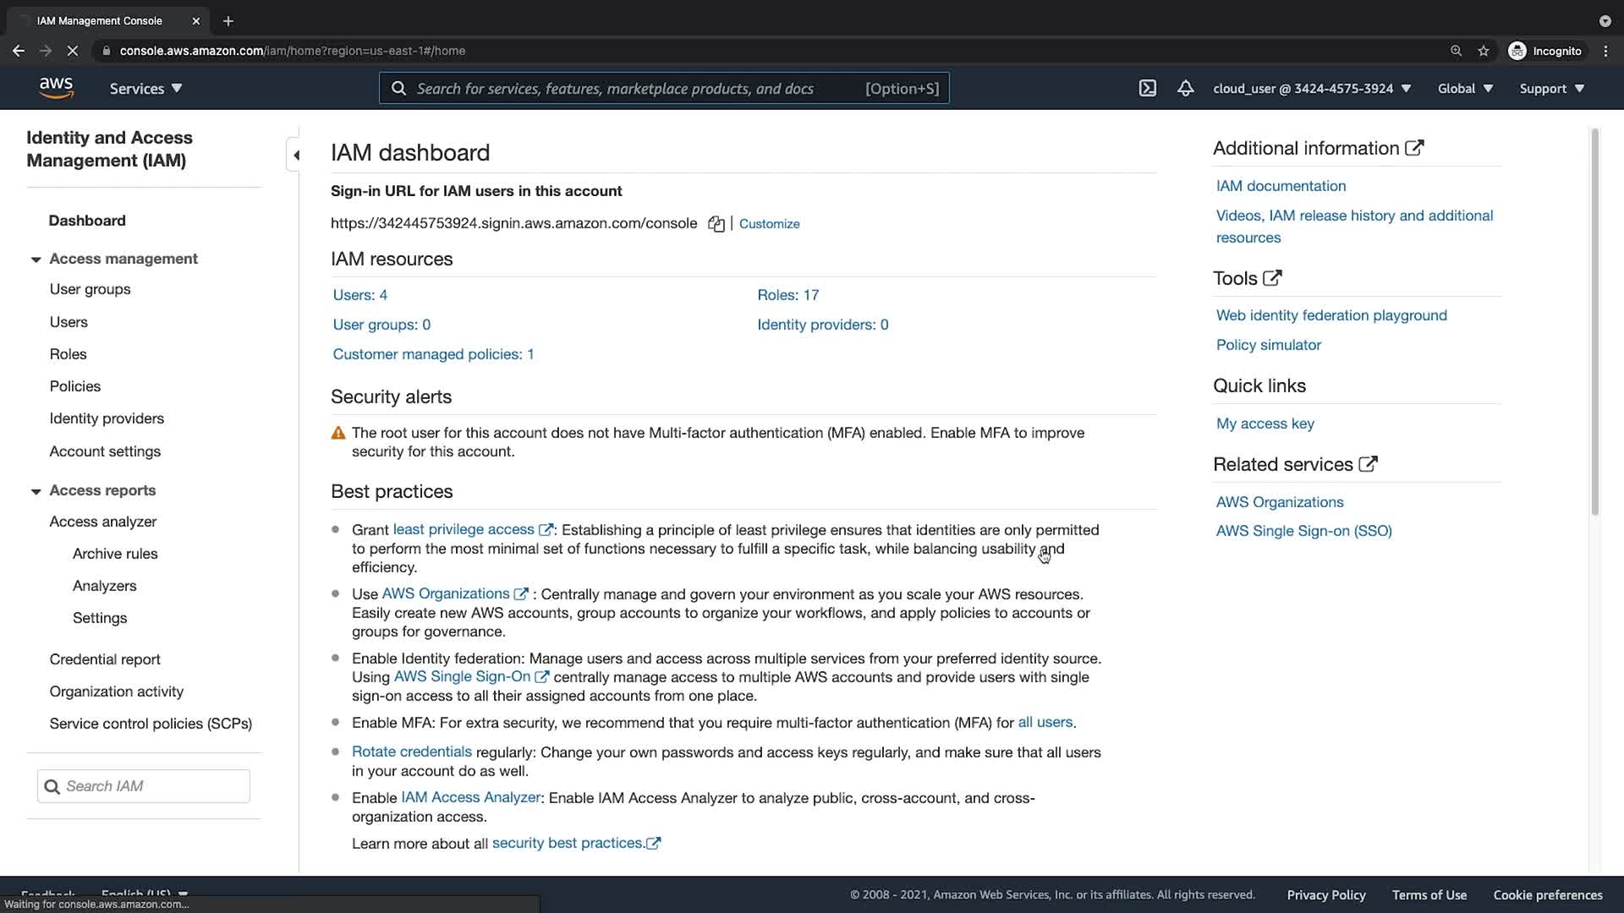Copy the sign-in URL with copy icon
The image size is (1624, 913).
716,224
